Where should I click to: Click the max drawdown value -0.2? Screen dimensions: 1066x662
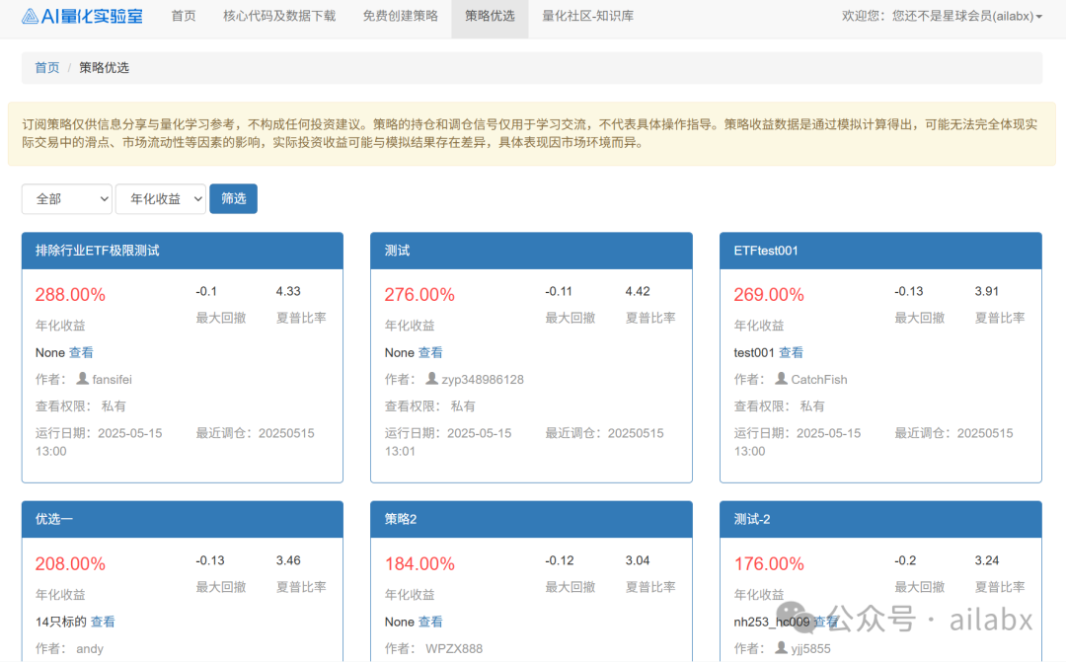[x=905, y=560]
